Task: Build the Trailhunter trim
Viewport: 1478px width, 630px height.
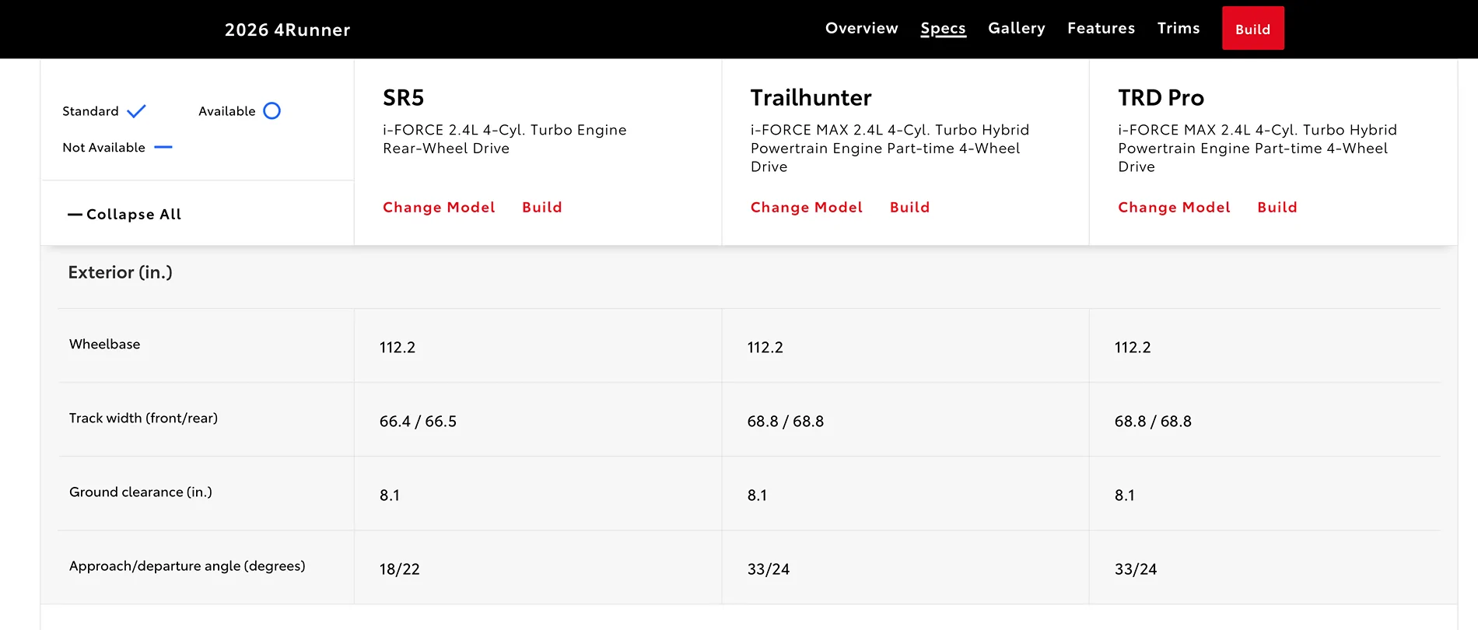Action: click(x=909, y=208)
